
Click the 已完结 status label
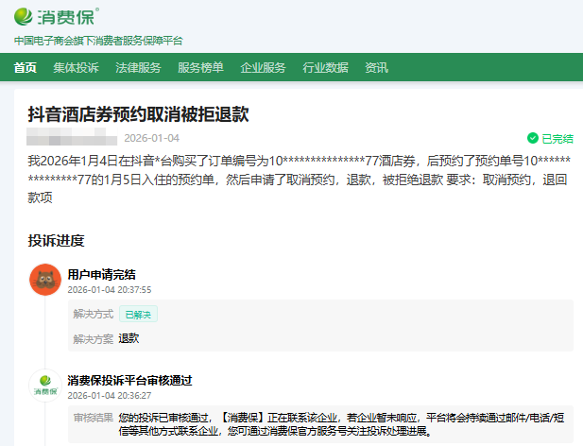coord(557,138)
